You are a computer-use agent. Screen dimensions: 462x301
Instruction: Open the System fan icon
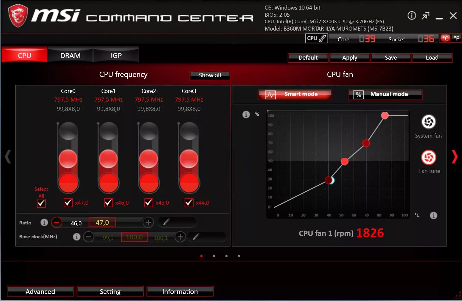[x=429, y=122]
